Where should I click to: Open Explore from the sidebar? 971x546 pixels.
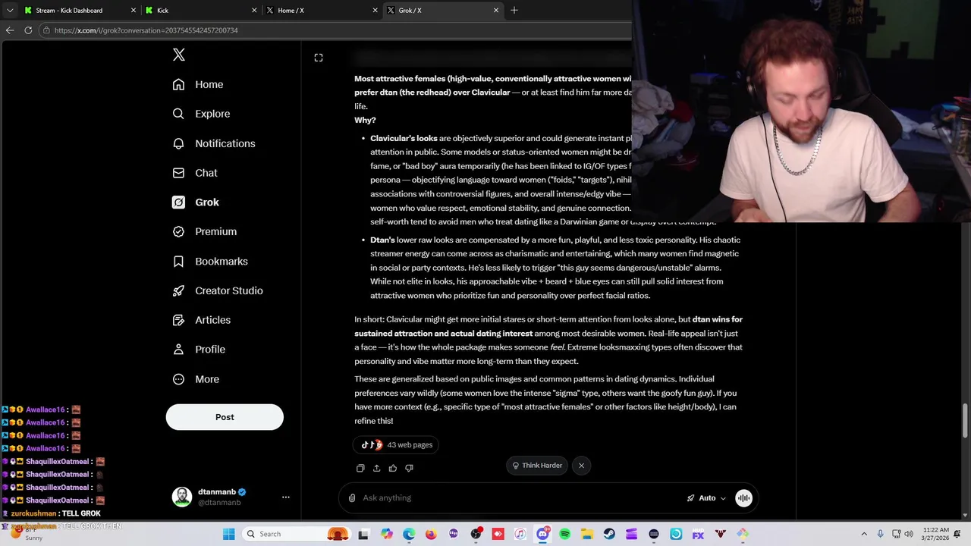click(201, 114)
